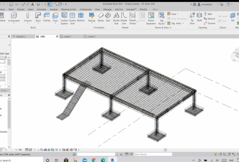Open Google Chrome from the taskbar
The height and width of the screenshot is (162, 239).
(x=94, y=160)
